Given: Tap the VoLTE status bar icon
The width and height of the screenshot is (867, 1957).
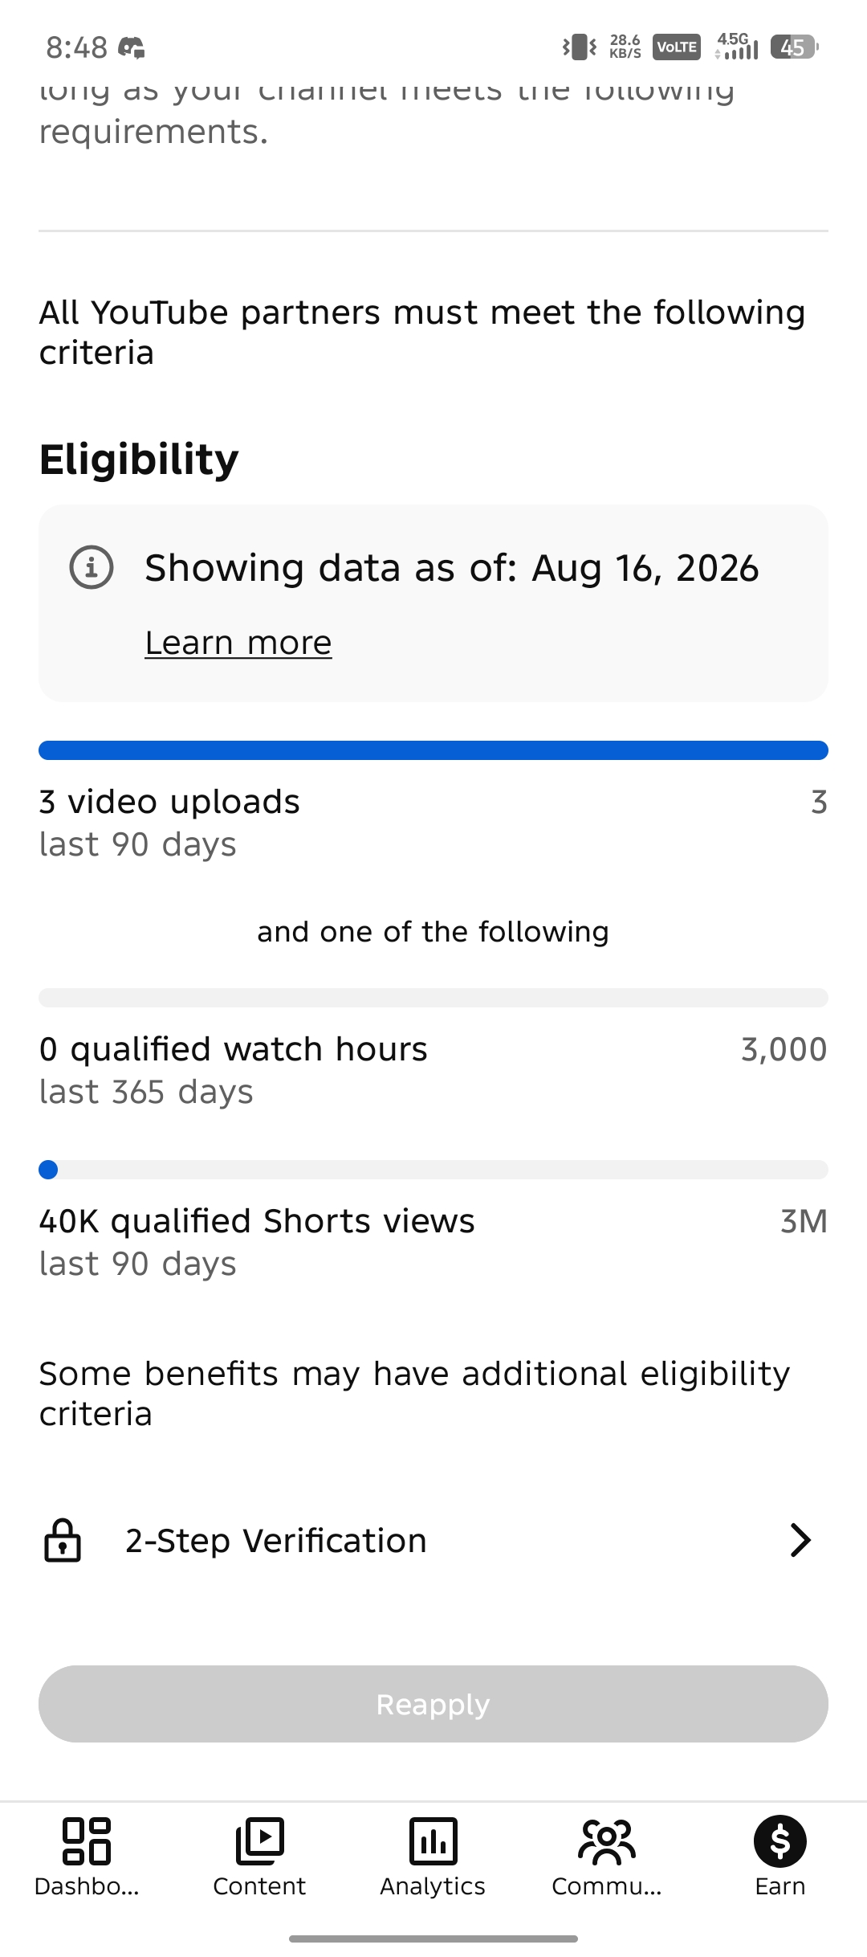Looking at the screenshot, I should click(x=677, y=47).
